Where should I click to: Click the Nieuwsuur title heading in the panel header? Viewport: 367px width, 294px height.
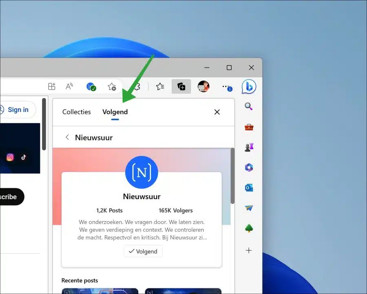pyautogui.click(x=94, y=137)
